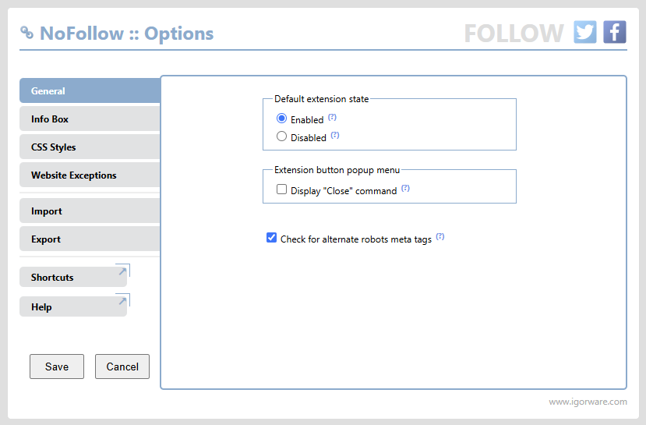Screen dimensions: 646x425
Task: Visit the www.igorware.com link
Action: pyautogui.click(x=588, y=402)
